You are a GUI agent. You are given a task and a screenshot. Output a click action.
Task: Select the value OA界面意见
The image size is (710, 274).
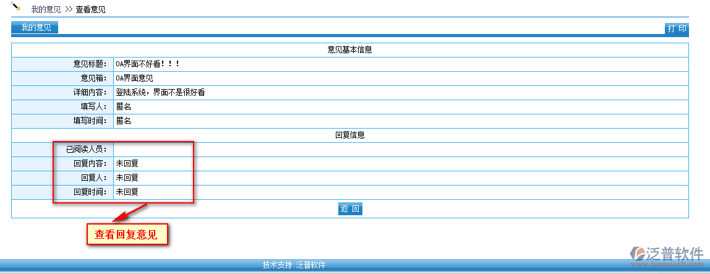[x=134, y=79]
